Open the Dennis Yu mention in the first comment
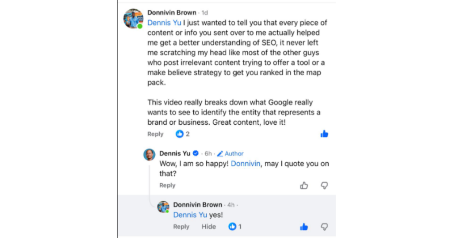This screenshot has height=238, width=453. click(x=164, y=23)
